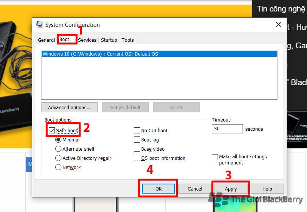Tick the Base video checkbox

(x=137, y=149)
